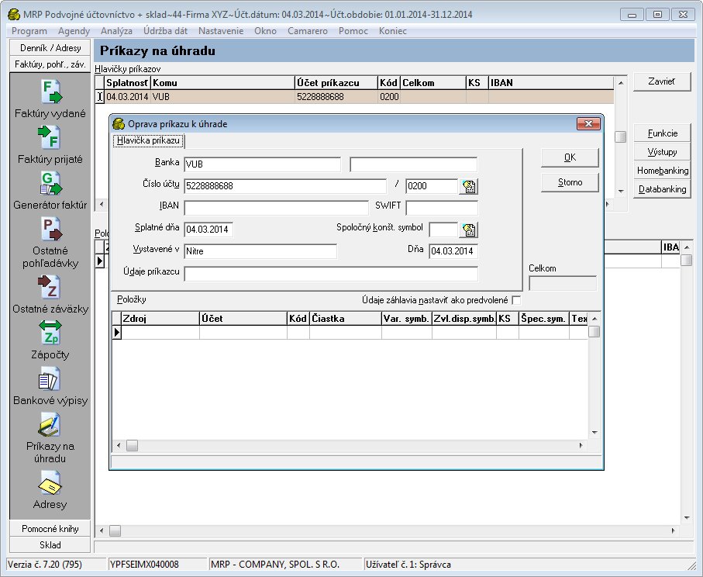The image size is (703, 577).
Task: Cancel the dialog with Storno
Action: click(x=570, y=182)
